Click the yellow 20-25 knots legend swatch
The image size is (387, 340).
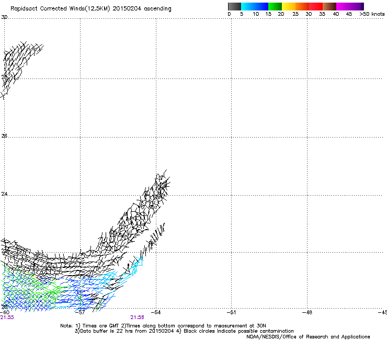[289, 6]
